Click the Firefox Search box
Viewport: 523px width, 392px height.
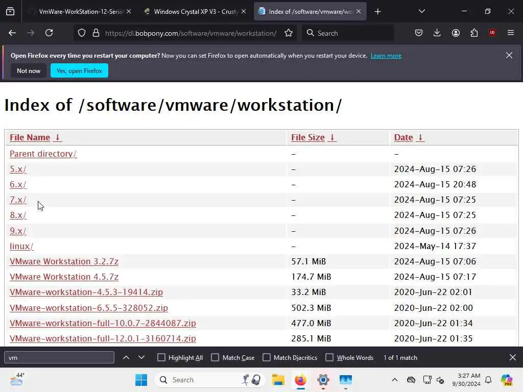click(x=348, y=33)
